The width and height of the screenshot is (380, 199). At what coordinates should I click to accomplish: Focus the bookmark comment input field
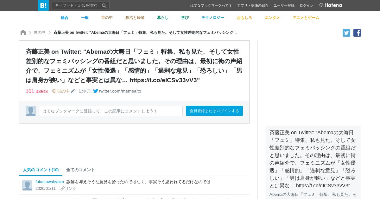coord(111,111)
